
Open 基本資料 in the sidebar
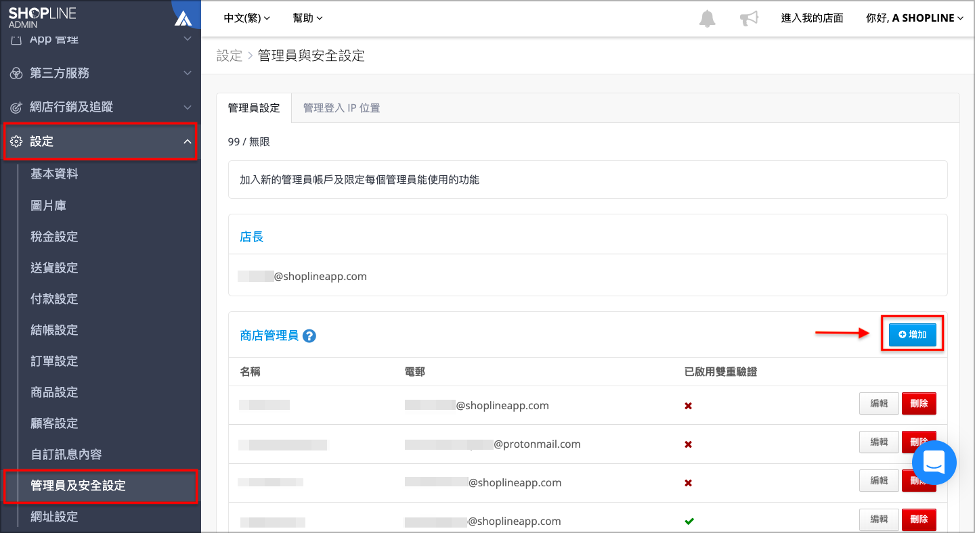54,174
